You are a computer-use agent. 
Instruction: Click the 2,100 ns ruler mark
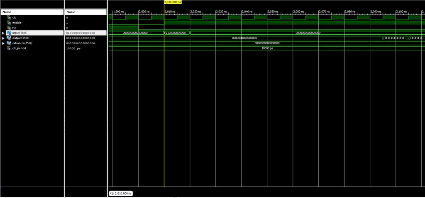pyautogui.click(x=402, y=12)
